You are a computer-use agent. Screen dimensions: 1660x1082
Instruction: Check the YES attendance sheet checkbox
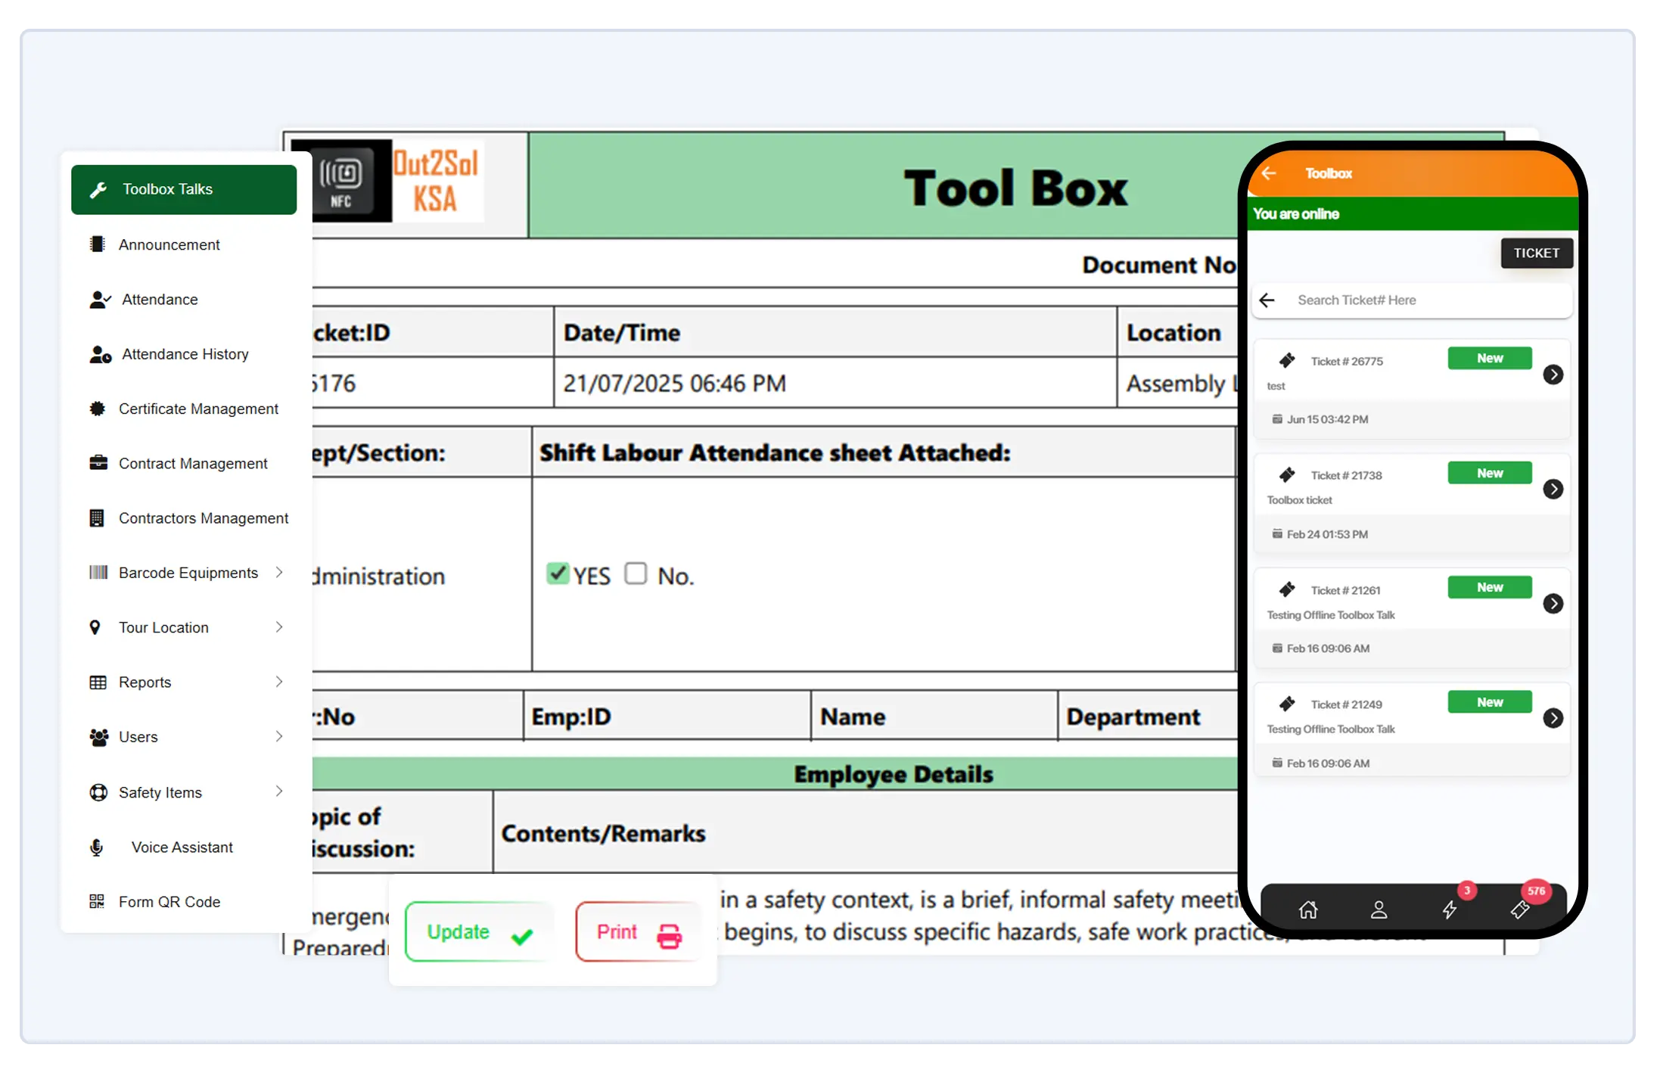click(558, 574)
